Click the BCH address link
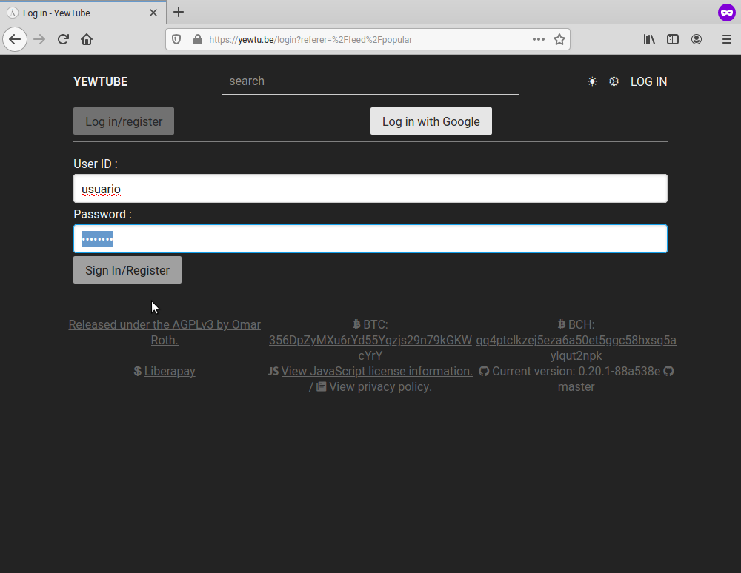Viewport: 741px width, 573px height. coord(576,348)
